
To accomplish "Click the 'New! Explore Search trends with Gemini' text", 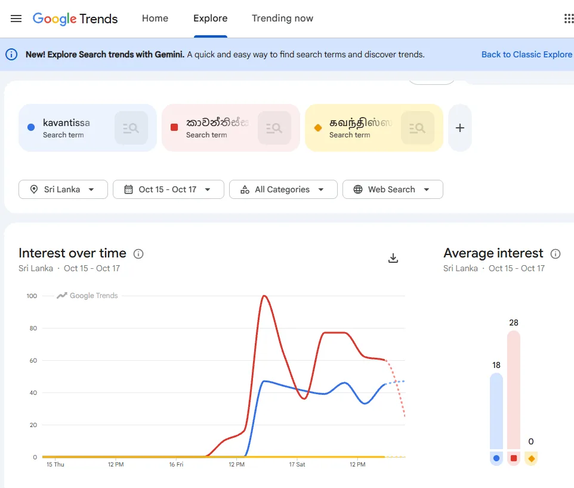I will (104, 54).
